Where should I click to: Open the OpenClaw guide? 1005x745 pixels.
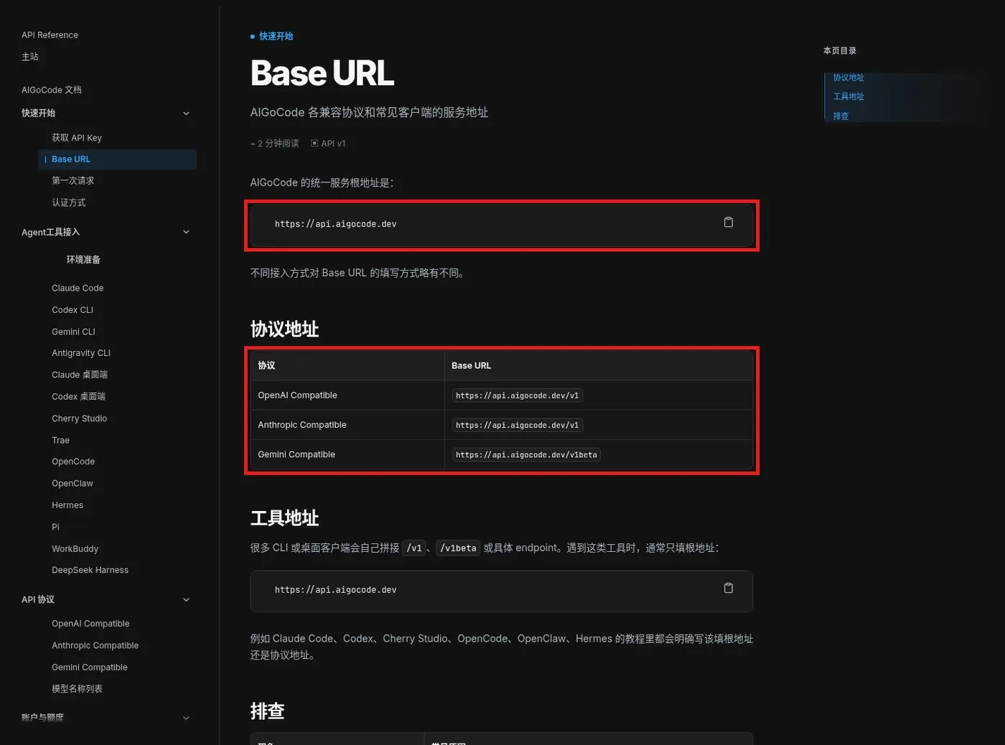click(73, 484)
